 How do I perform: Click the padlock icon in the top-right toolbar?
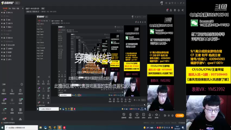tap(171, 10)
